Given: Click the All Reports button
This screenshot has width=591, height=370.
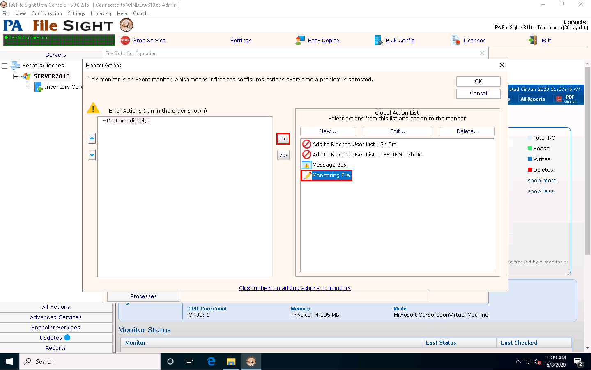Looking at the screenshot, I should 533,99.
